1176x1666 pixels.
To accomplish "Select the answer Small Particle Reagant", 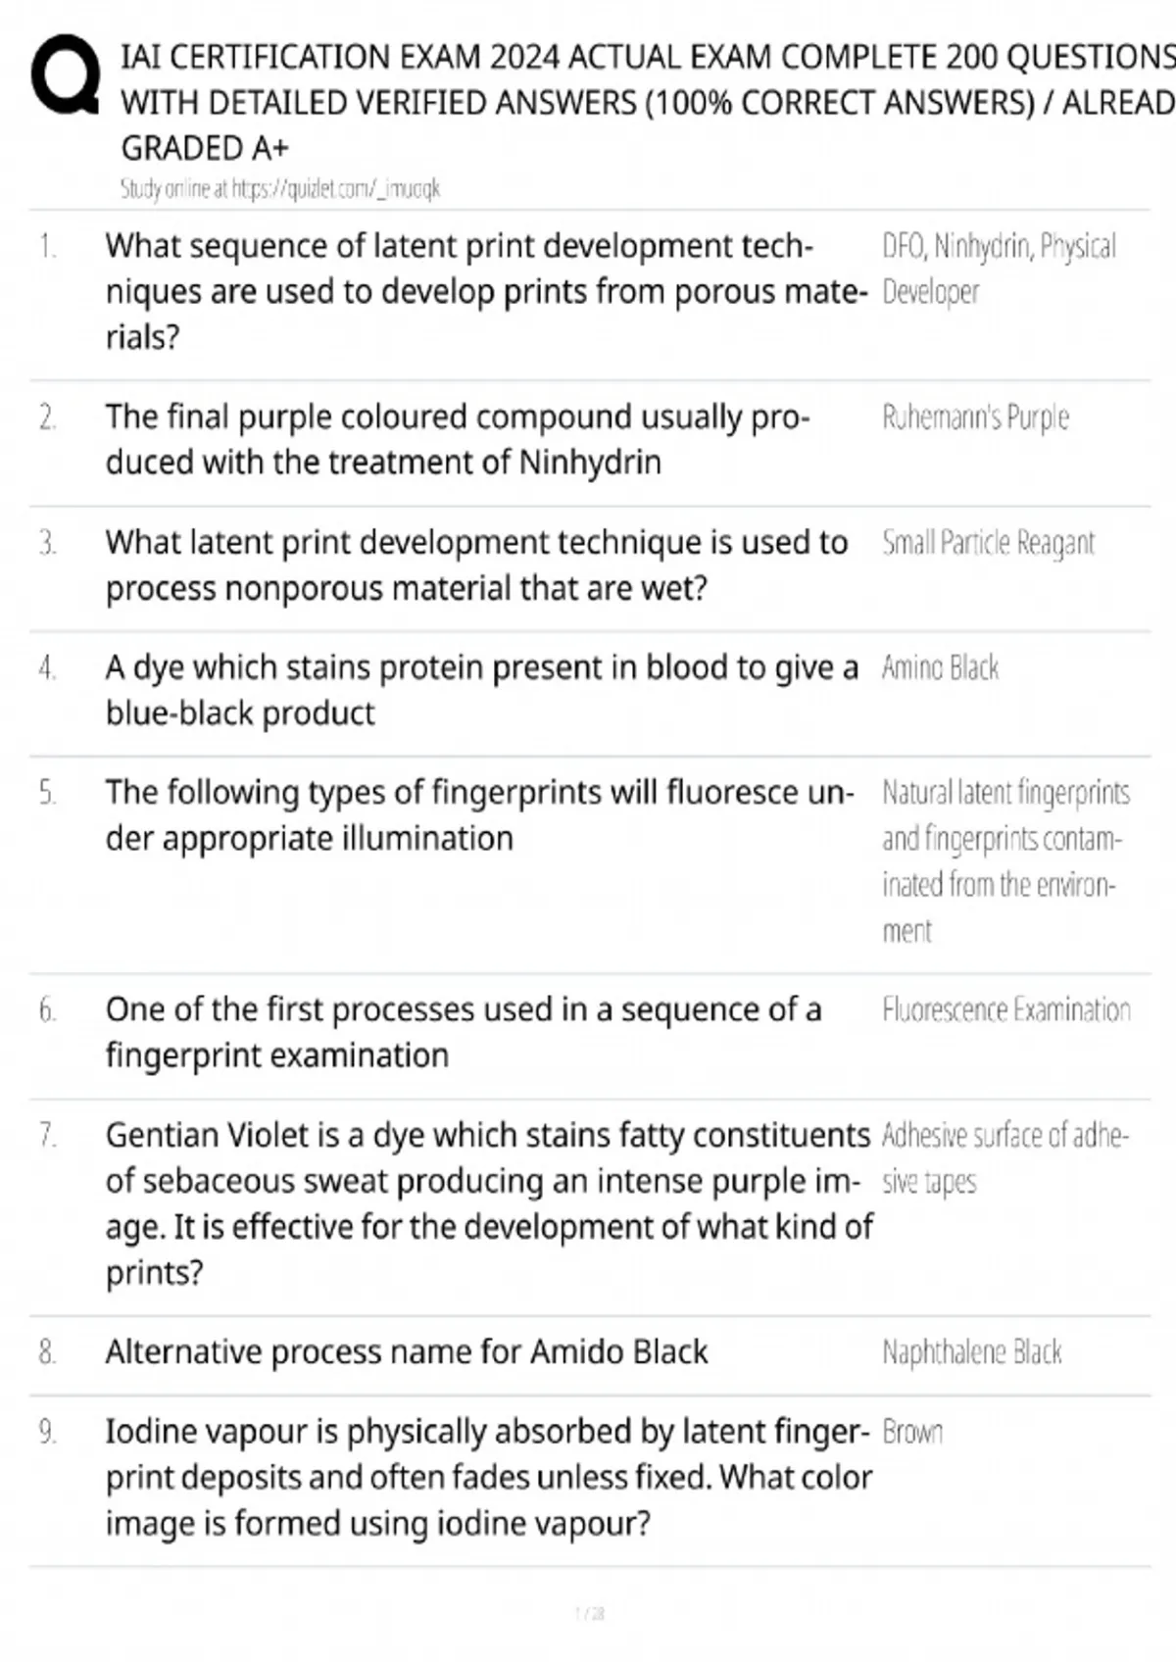I will click(x=988, y=543).
